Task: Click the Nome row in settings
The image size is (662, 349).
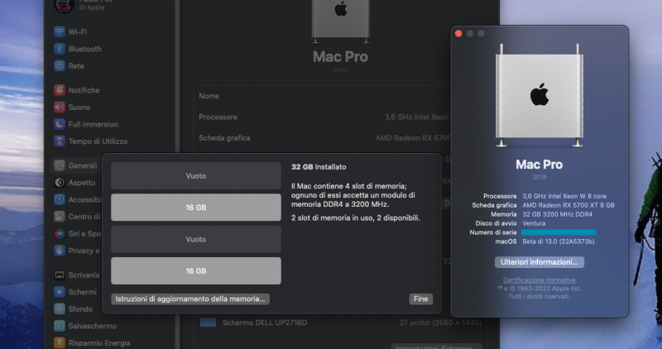Action: pos(323,96)
